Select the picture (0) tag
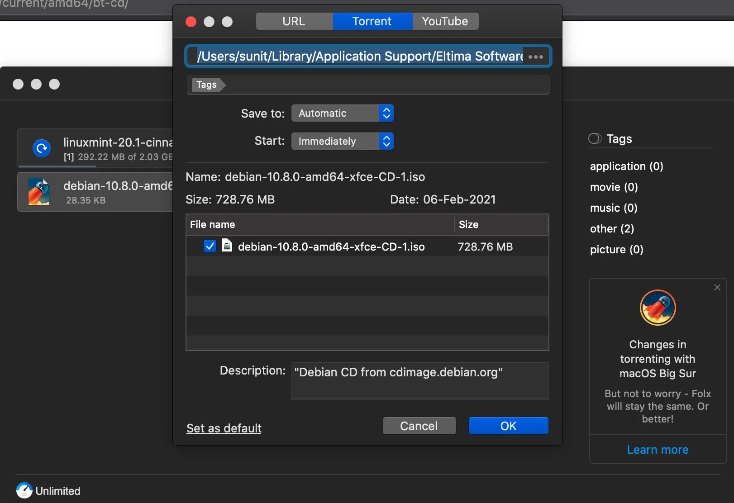 click(x=616, y=249)
